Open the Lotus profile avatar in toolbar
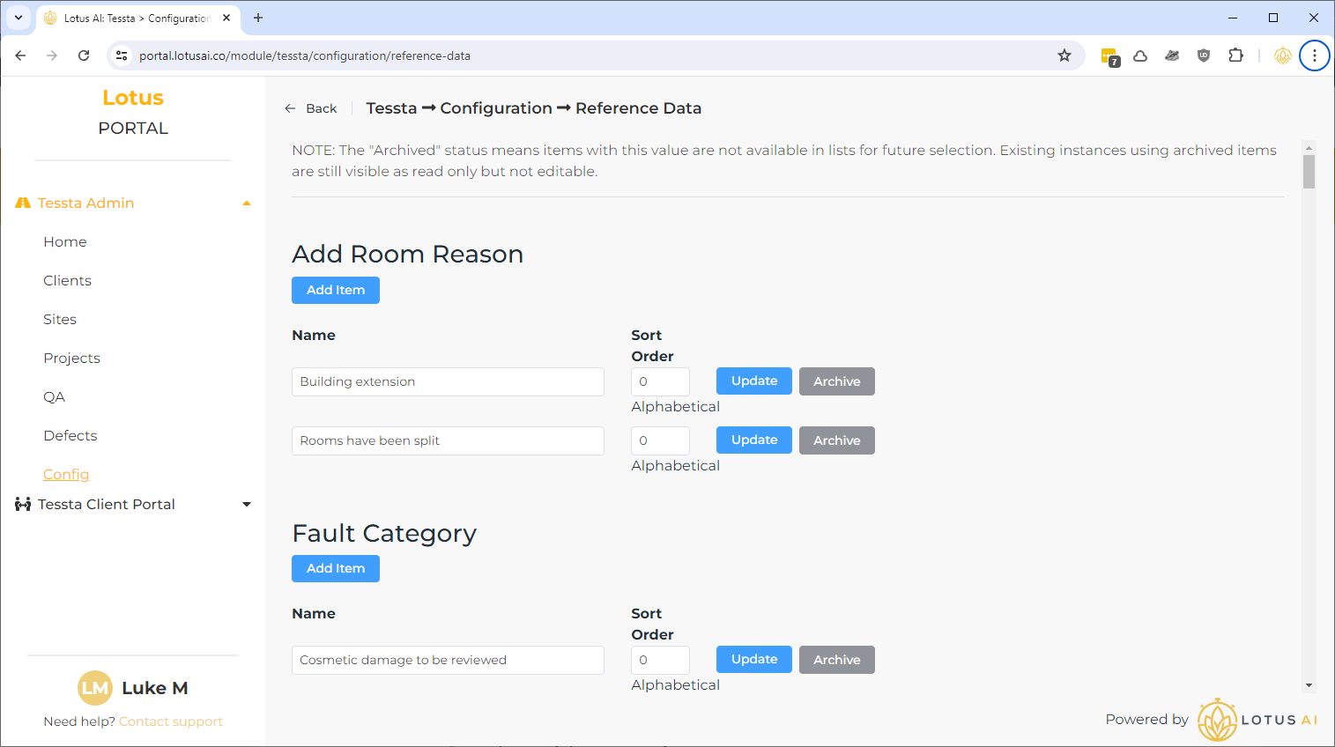The height and width of the screenshot is (747, 1335). coord(1282,55)
